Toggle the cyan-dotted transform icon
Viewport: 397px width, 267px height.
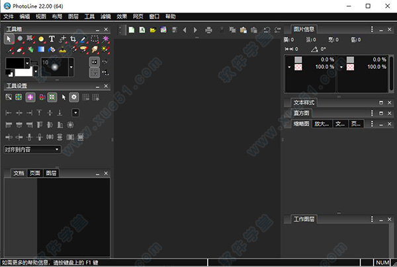pos(19,97)
